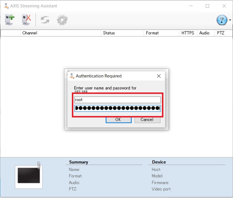The height and width of the screenshot is (198, 233).
Task: Click the 'Host:' label under Device
Action: [156, 170]
